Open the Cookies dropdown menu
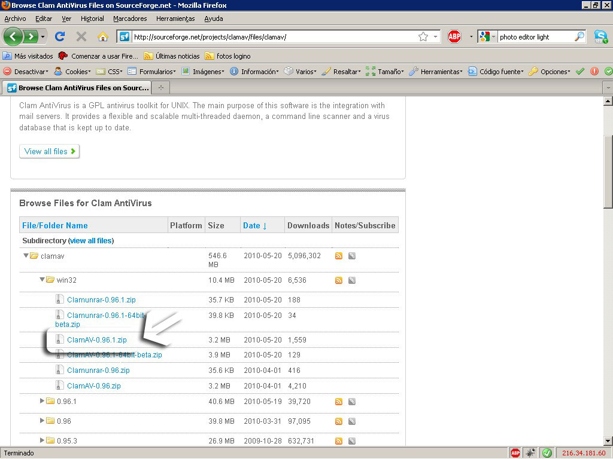Viewport: 613px width, 459px height. [72, 72]
